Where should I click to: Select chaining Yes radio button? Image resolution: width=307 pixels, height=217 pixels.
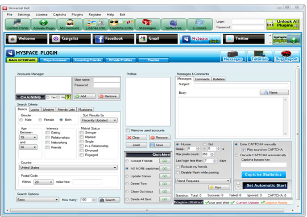click(x=48, y=97)
